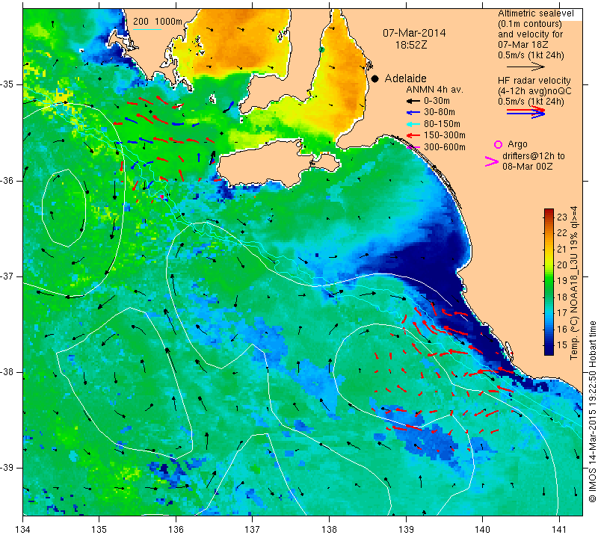
Task: Click the 'ANMN 4h av.' legend heading
Action: point(434,90)
